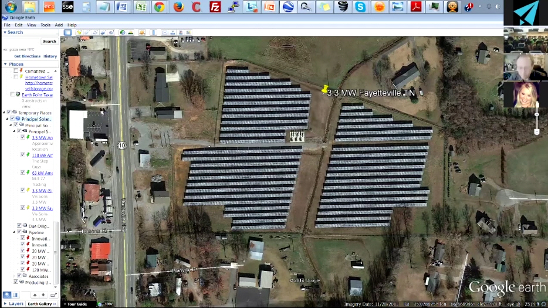Click the magnifier icon below Places list
The image size is (548, 308).
(x=7, y=295)
